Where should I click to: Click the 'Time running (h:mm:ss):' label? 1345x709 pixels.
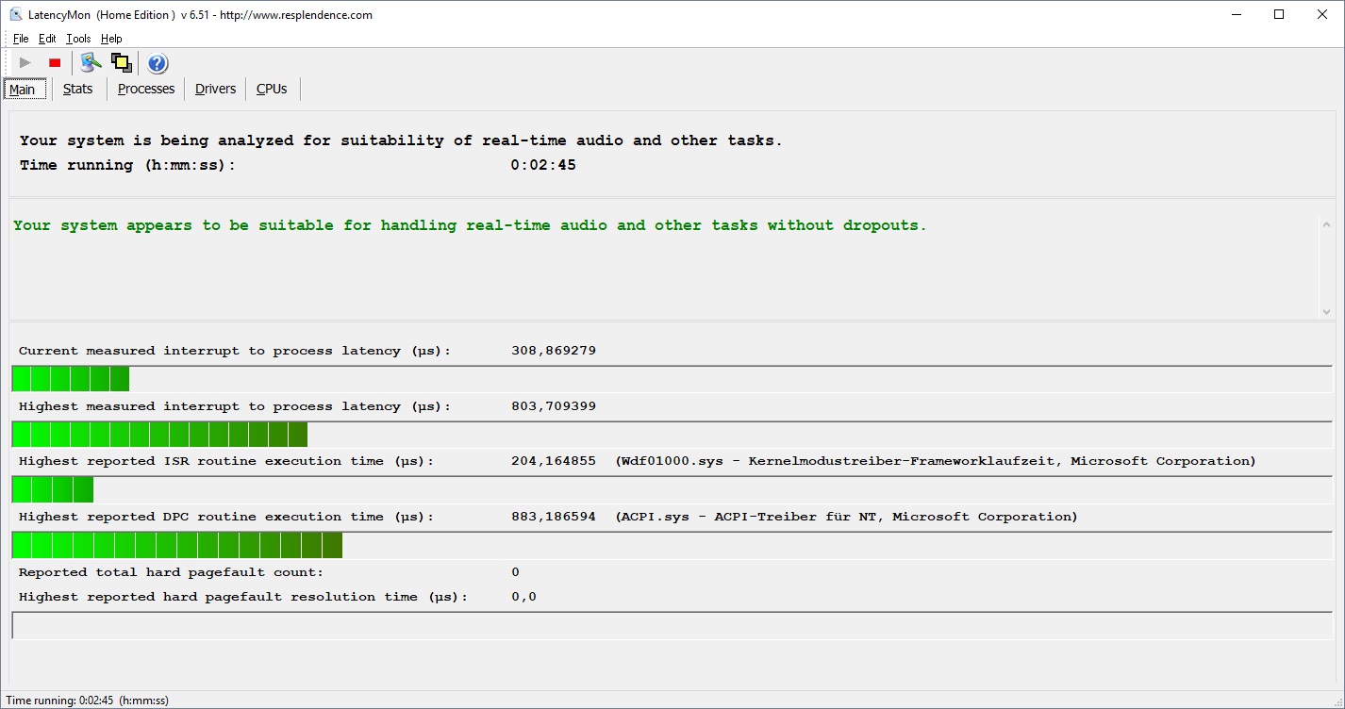[127, 165]
